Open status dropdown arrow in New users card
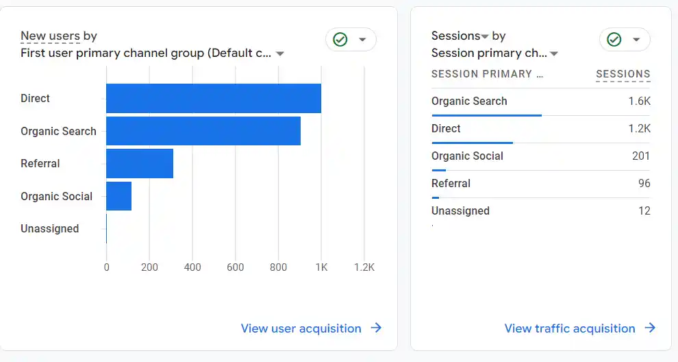The height and width of the screenshot is (362, 678). pyautogui.click(x=362, y=40)
